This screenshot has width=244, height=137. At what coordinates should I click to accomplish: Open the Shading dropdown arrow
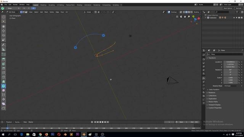pyautogui.click(x=200, y=12)
